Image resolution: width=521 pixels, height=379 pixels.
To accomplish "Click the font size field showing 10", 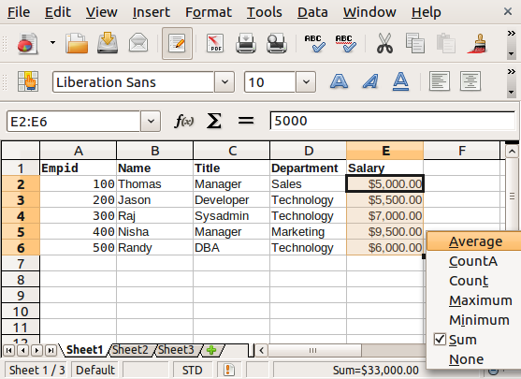I will (269, 81).
